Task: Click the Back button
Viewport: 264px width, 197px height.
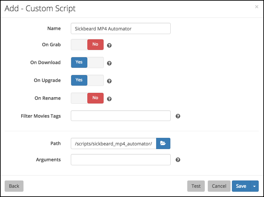Action: (x=14, y=186)
